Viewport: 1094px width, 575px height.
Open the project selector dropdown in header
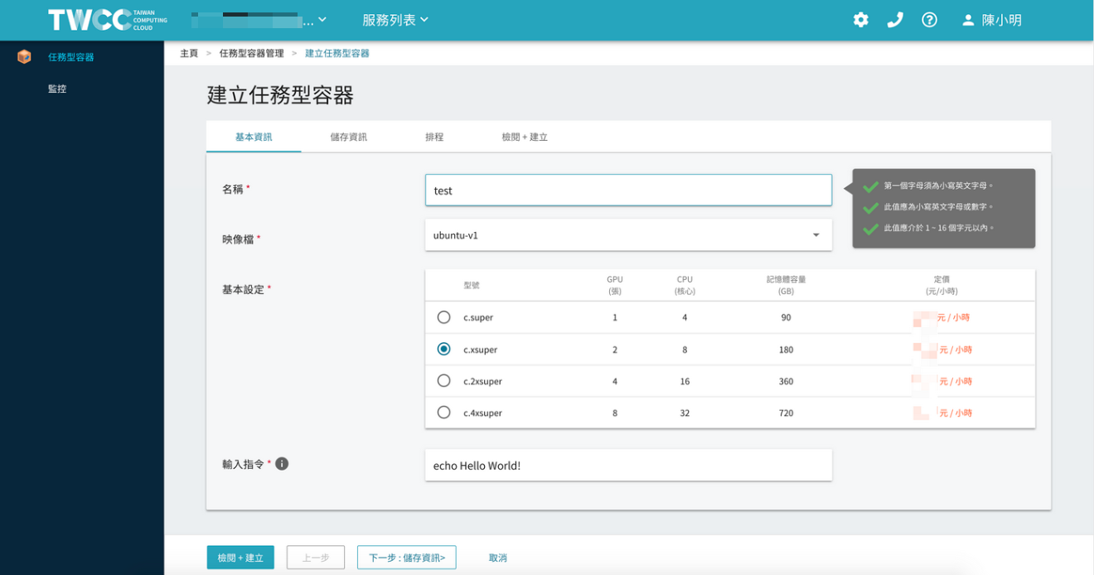pos(259,20)
